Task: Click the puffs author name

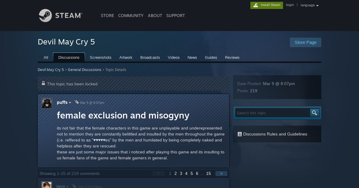Action: coord(62,102)
